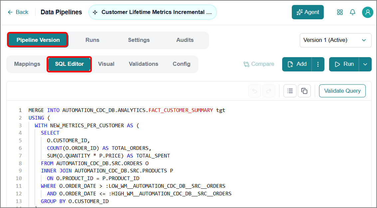Click TOTAL_SPENT alias on line 7
The image size is (377, 208).
pos(153,156)
